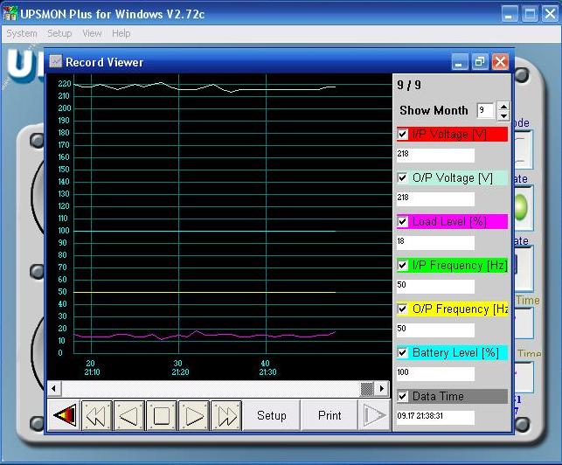Click the Setup button in Record Viewer

pyautogui.click(x=271, y=416)
